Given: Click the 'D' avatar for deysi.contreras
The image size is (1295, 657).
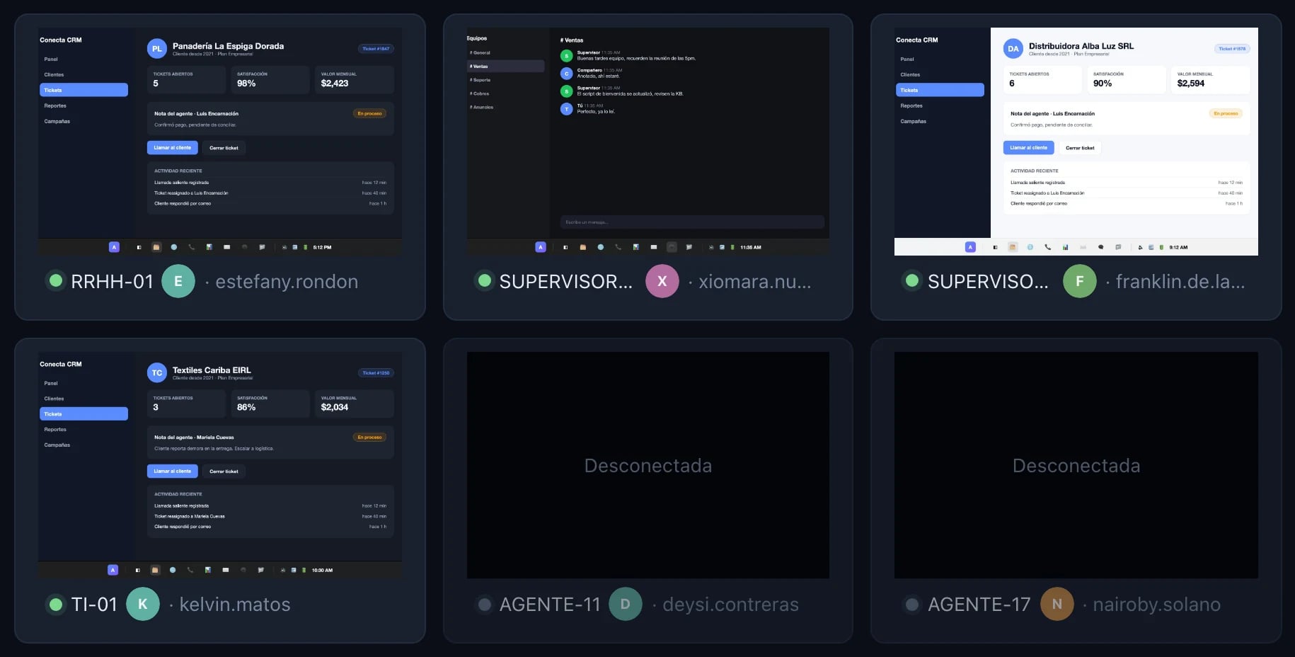Looking at the screenshot, I should [626, 604].
